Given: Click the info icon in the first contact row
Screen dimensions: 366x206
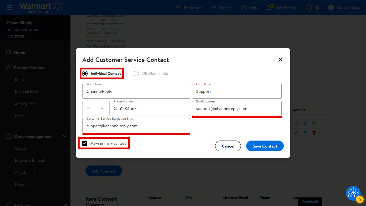Looking at the screenshot, I should point(314,123).
